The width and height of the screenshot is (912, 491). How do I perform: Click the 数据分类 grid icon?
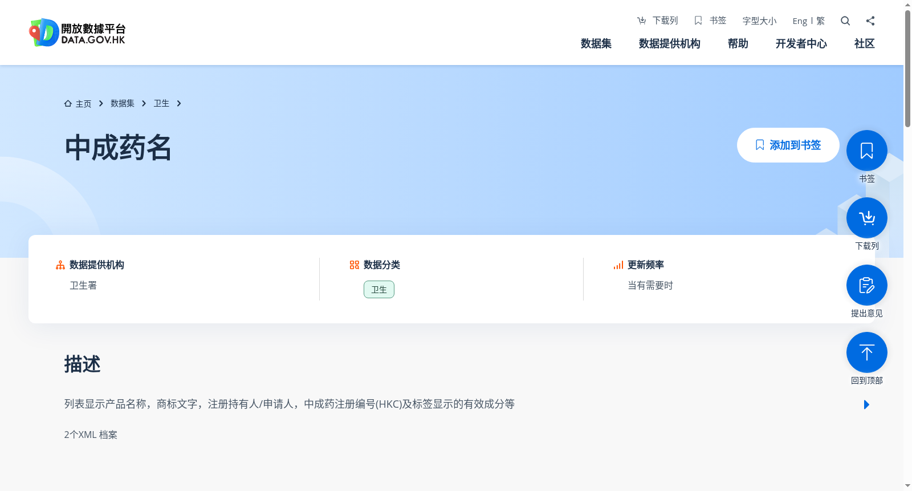click(355, 265)
